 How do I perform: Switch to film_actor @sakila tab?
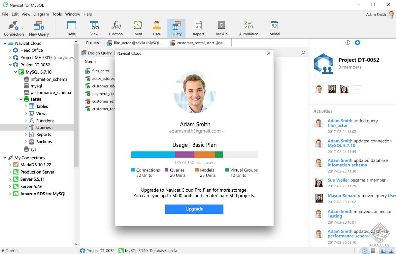(137, 43)
